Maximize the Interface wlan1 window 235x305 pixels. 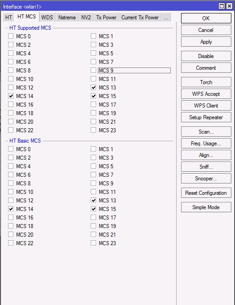tap(222, 6)
